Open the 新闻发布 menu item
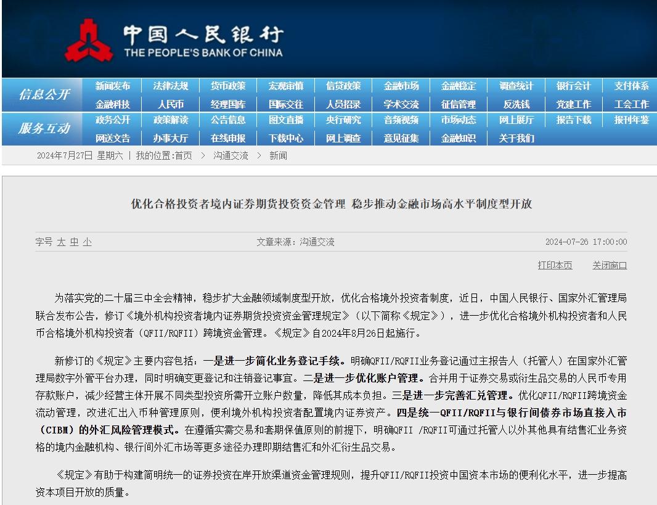Viewport: 657px width, 505px height. pyautogui.click(x=112, y=86)
